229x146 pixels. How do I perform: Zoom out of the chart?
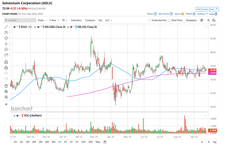6,97
